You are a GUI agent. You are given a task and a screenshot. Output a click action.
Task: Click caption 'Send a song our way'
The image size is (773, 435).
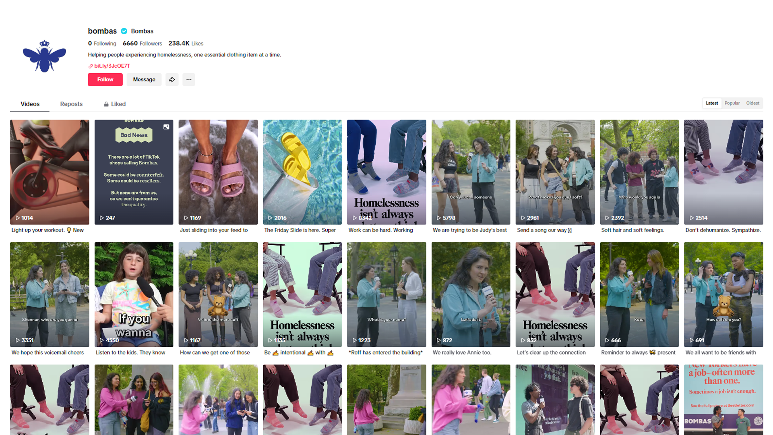(x=544, y=230)
